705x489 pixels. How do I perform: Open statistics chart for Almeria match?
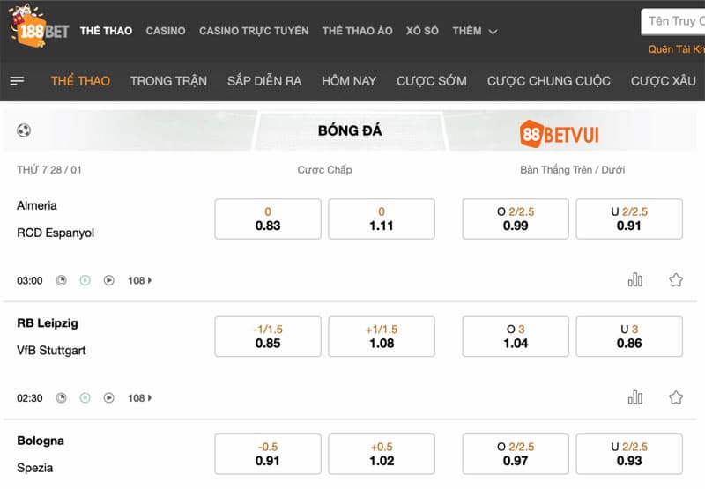pyautogui.click(x=634, y=279)
